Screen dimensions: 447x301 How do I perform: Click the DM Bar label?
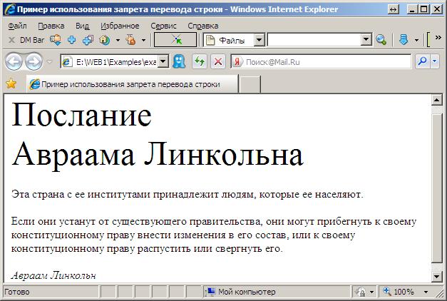point(32,40)
